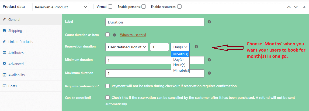Click the help icon next to Label field
The image size is (309, 111).
(209, 22)
